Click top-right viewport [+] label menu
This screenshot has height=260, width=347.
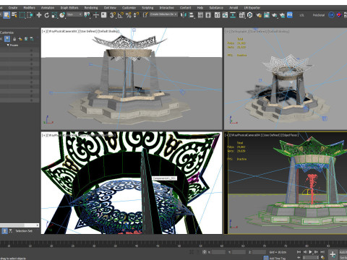(227, 31)
